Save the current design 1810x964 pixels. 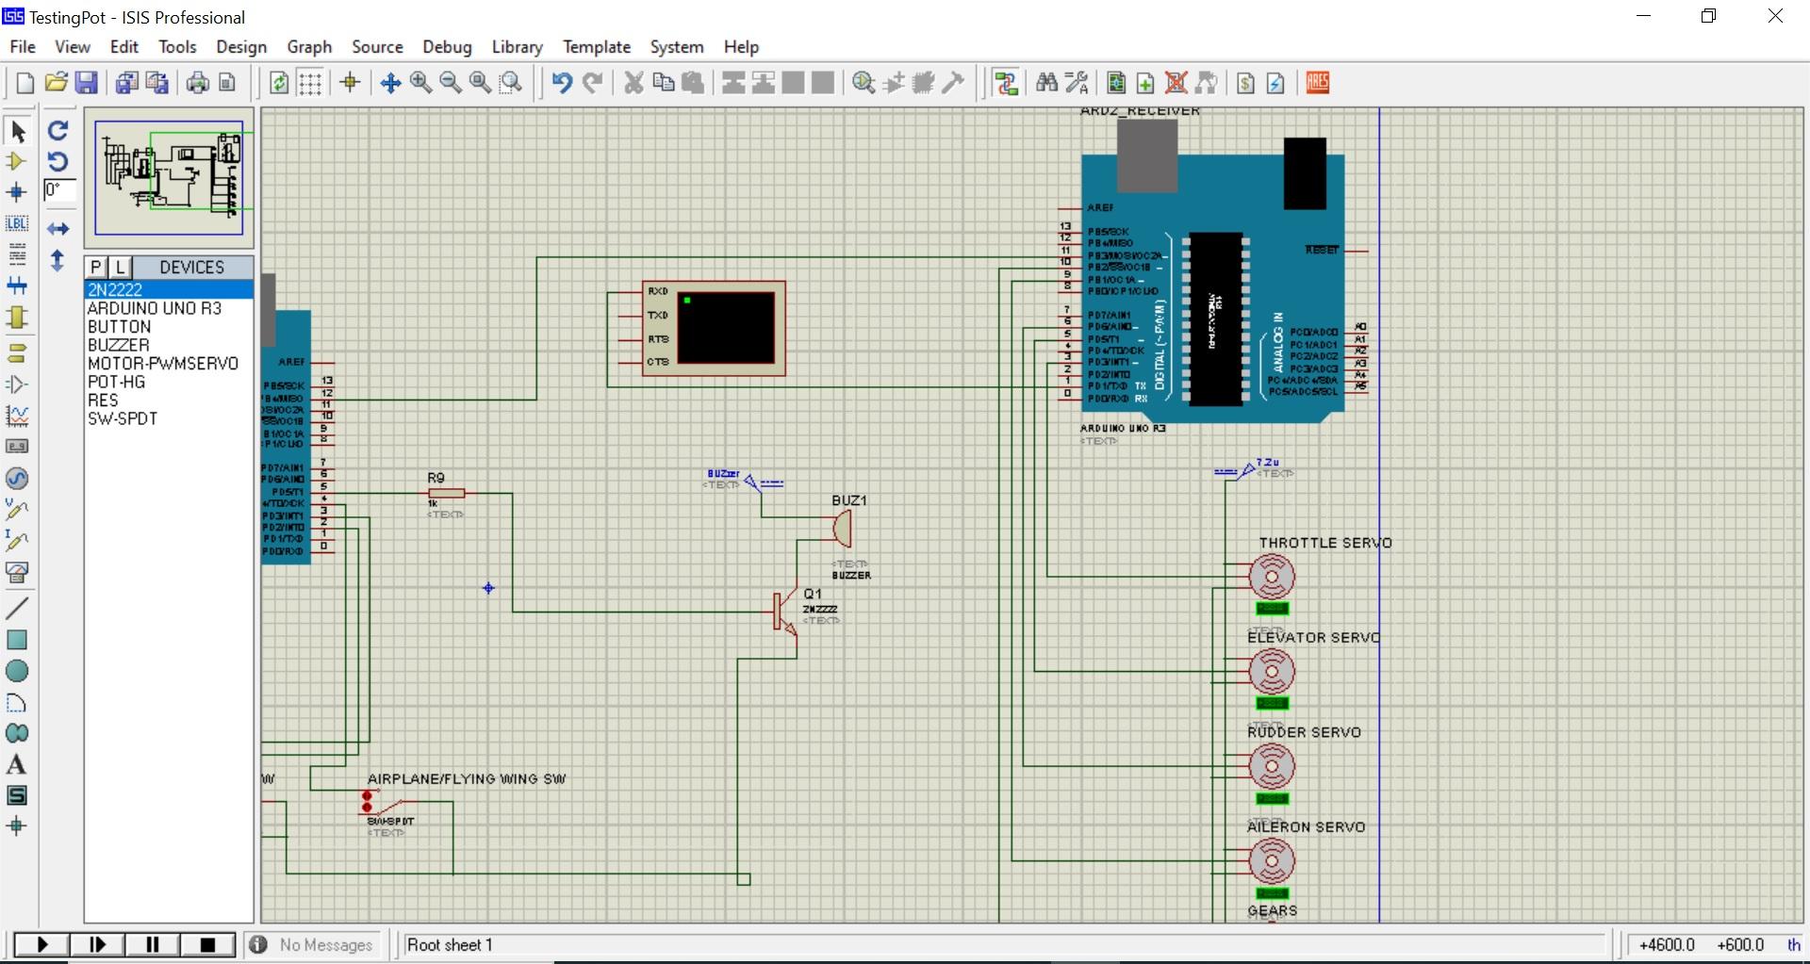86,83
